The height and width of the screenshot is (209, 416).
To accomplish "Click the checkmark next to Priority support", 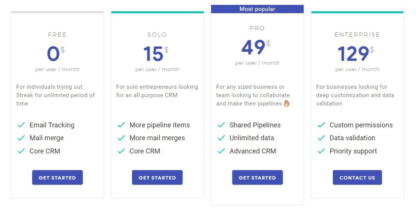I will [321, 151].
